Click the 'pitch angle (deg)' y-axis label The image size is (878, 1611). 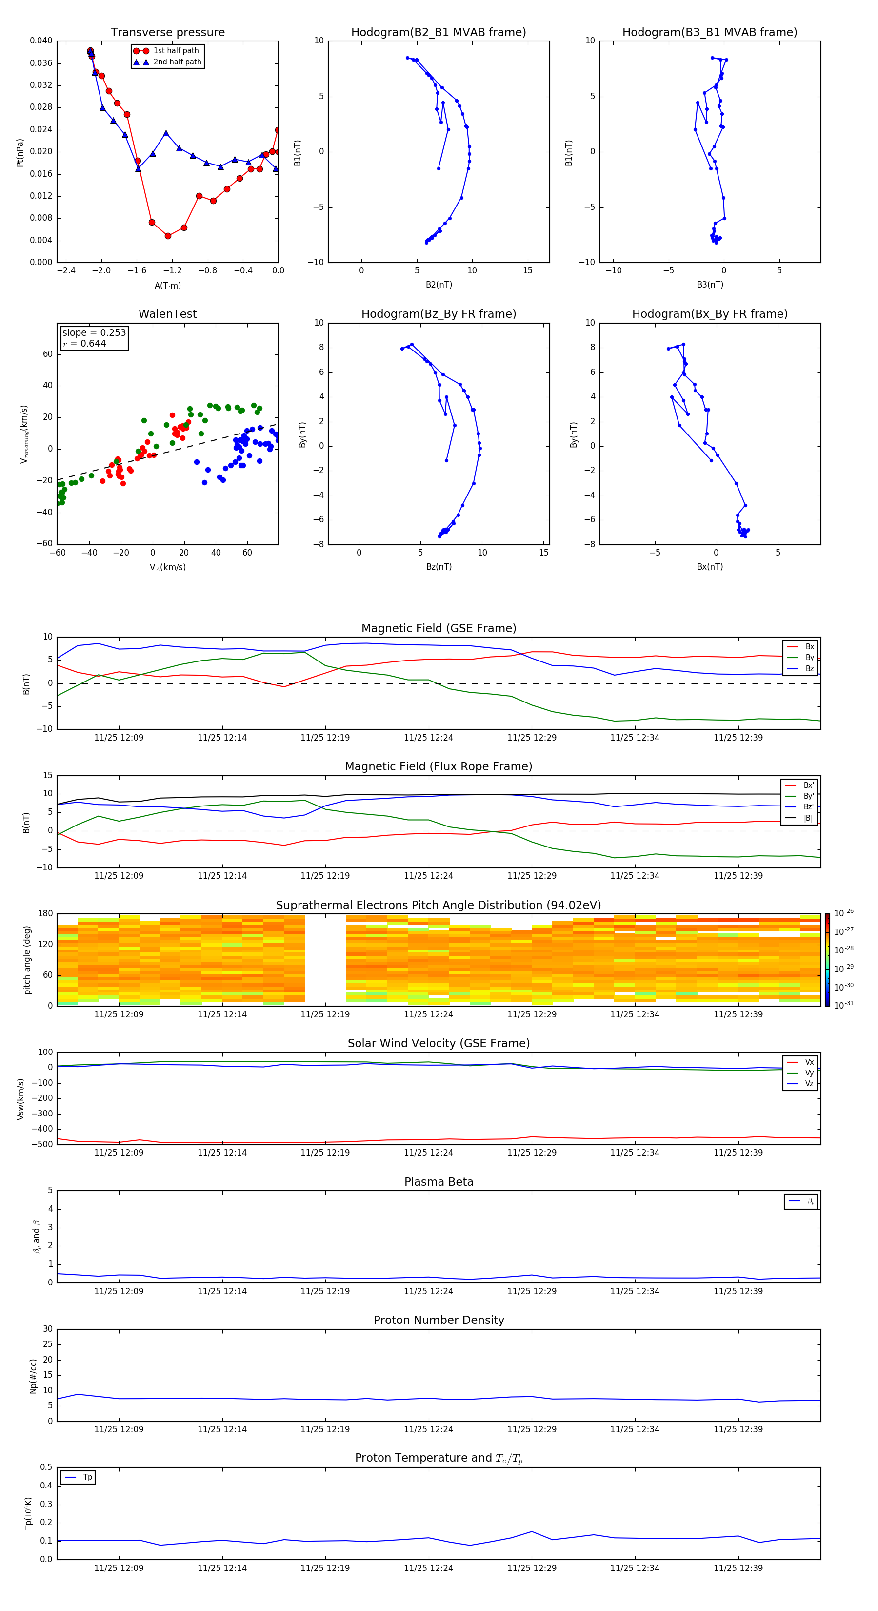click(x=27, y=960)
